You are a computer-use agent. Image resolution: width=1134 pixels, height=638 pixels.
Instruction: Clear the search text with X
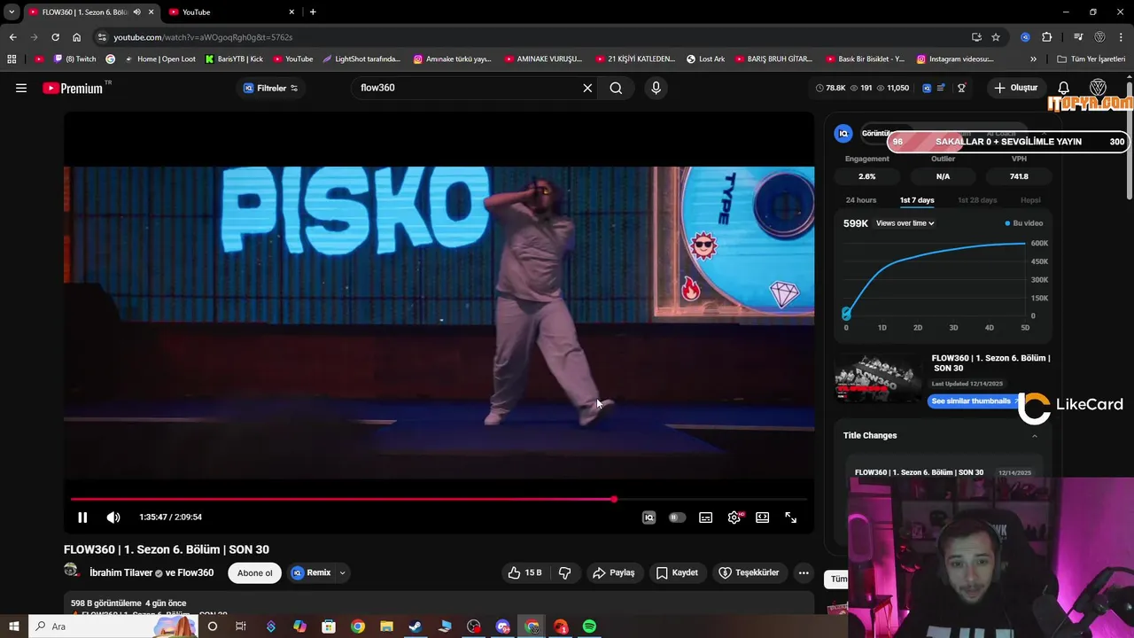(x=587, y=88)
